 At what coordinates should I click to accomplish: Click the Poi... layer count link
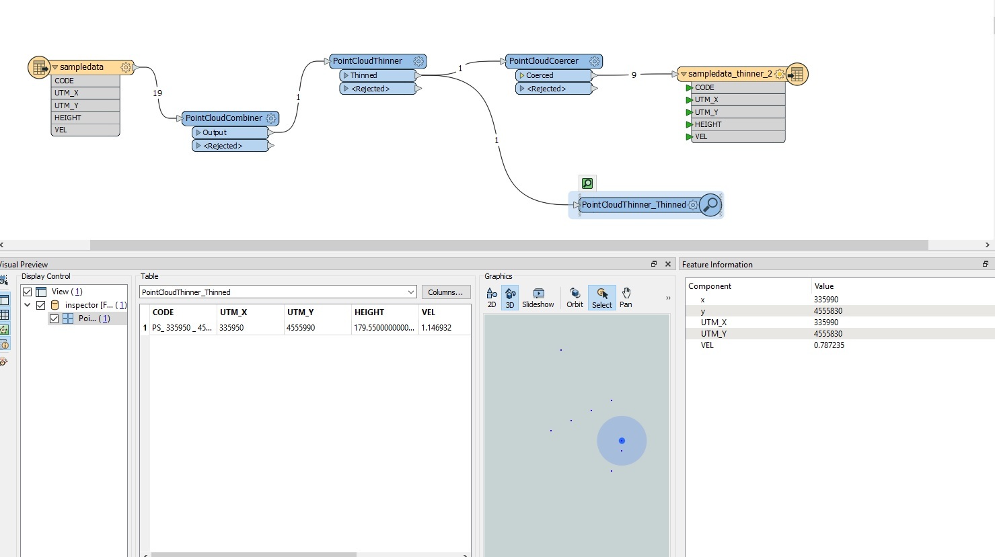click(104, 318)
